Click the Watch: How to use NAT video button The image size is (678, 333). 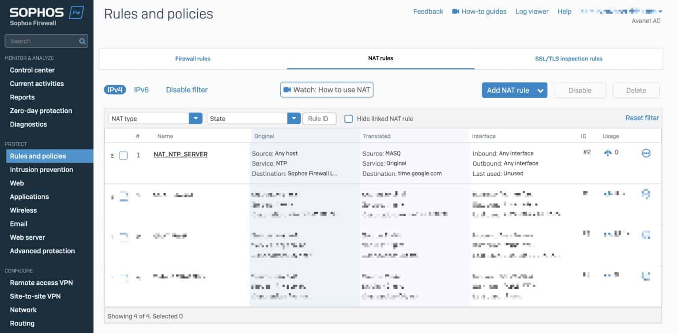click(x=327, y=89)
